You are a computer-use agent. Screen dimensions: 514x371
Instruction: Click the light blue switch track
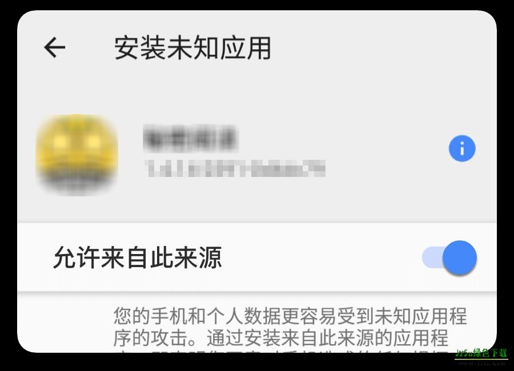[x=432, y=257]
